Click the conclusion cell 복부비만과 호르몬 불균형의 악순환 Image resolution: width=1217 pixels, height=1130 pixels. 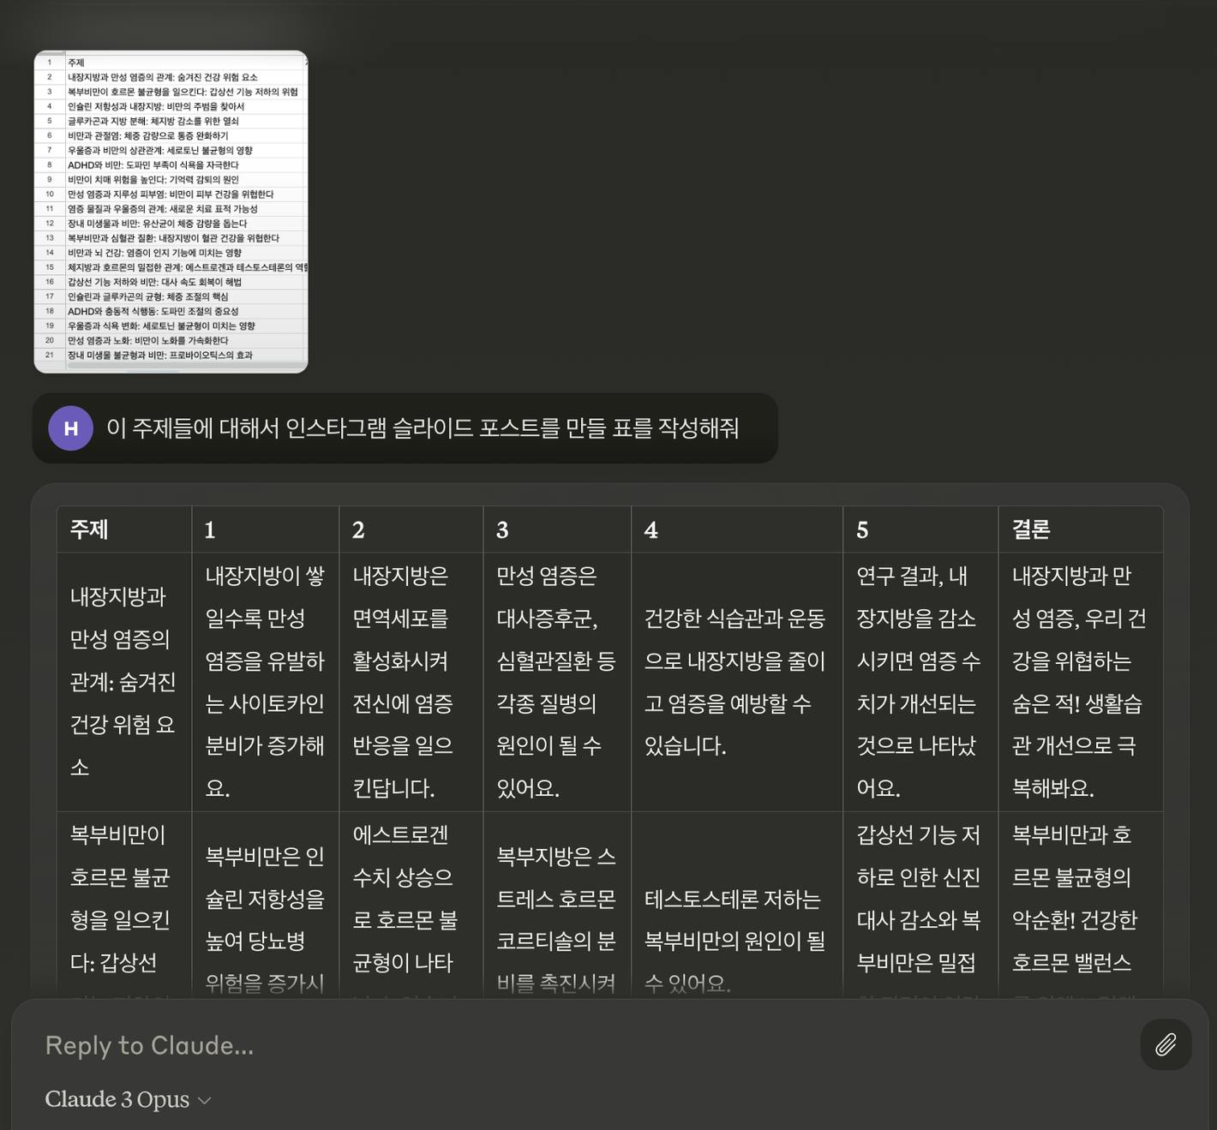pos(1081,904)
